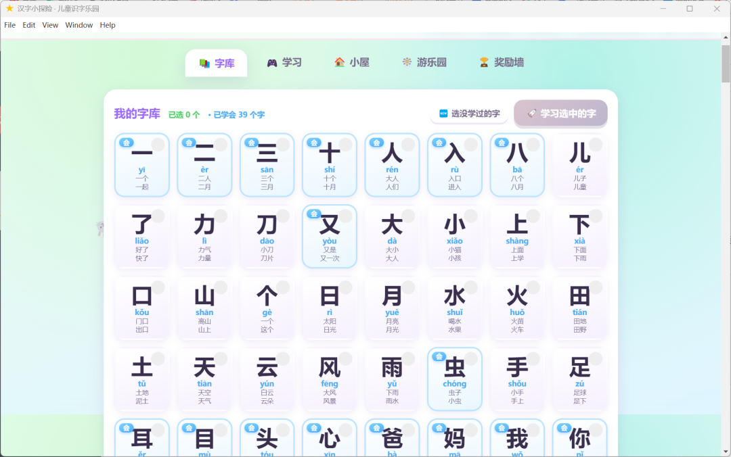This screenshot has width=731, height=457.
Task: Select the 个 gè character card
Action: pos(267,308)
